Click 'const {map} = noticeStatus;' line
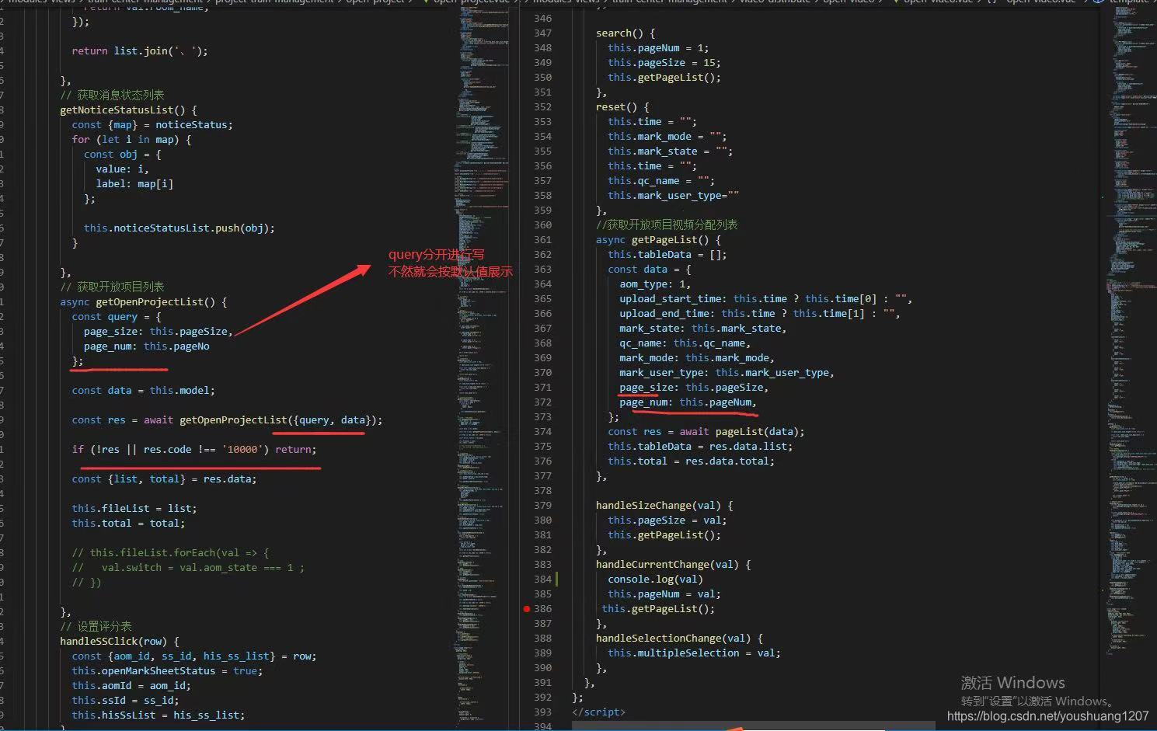This screenshot has width=1157, height=731. pos(152,125)
